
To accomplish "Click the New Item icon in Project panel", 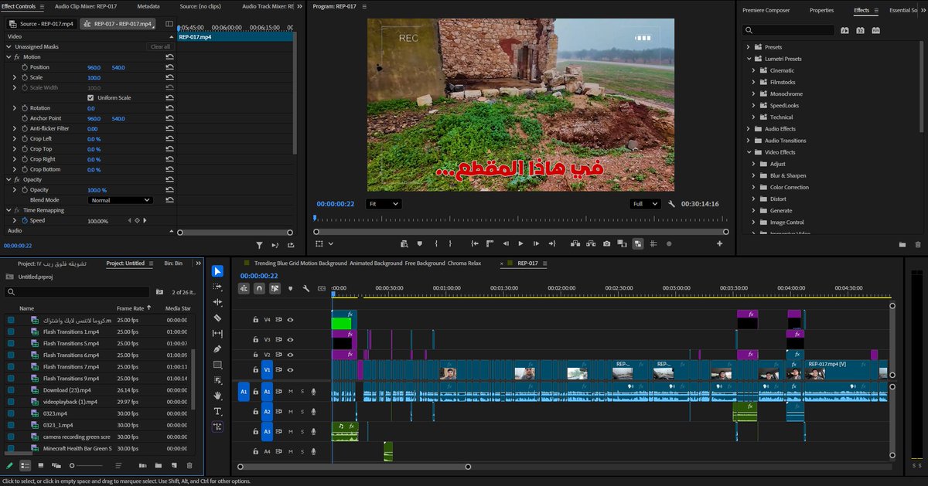I will 173,466.
